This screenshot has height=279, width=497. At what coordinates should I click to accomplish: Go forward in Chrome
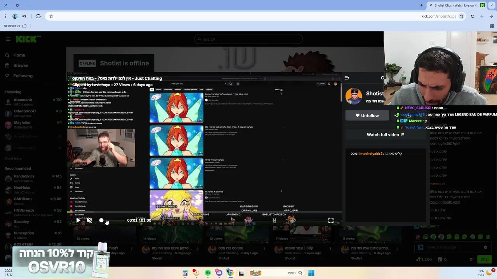pyautogui.click(x=482, y=16)
